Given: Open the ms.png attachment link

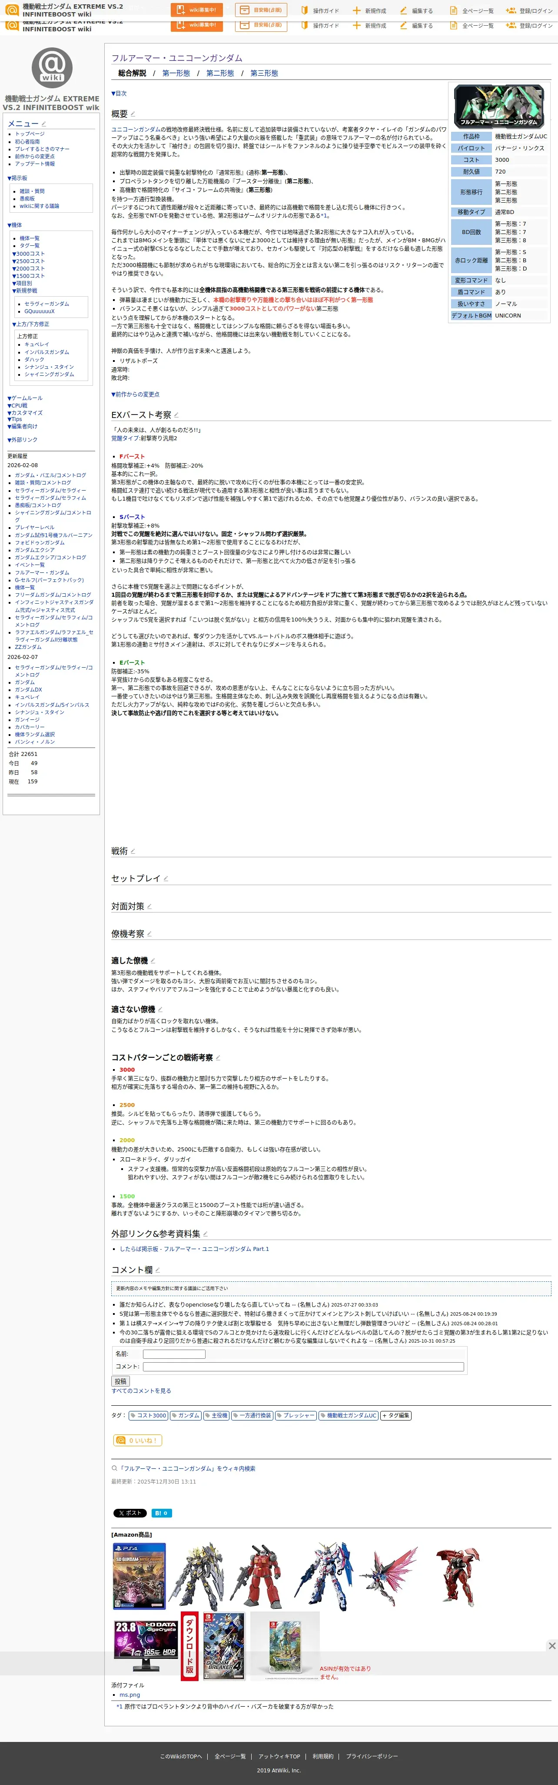Looking at the screenshot, I should (x=130, y=1695).
